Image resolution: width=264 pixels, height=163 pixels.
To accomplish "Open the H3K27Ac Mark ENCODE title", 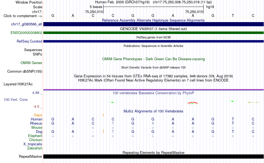I will [153, 80].
